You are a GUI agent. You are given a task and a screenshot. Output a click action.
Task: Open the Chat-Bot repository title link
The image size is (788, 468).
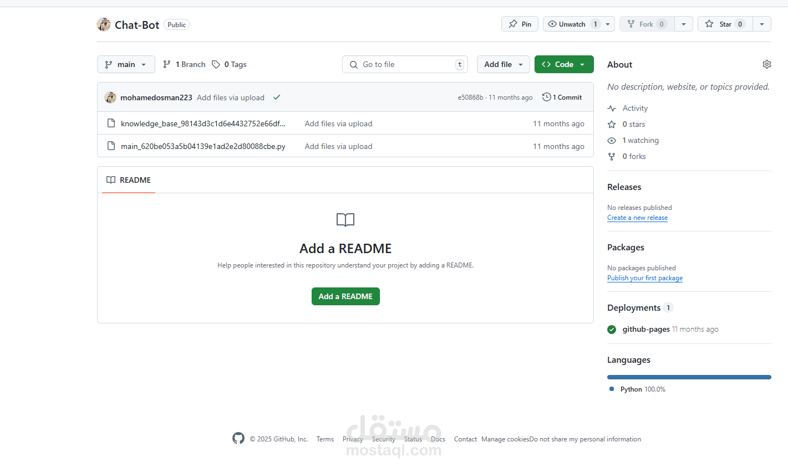[x=137, y=25]
